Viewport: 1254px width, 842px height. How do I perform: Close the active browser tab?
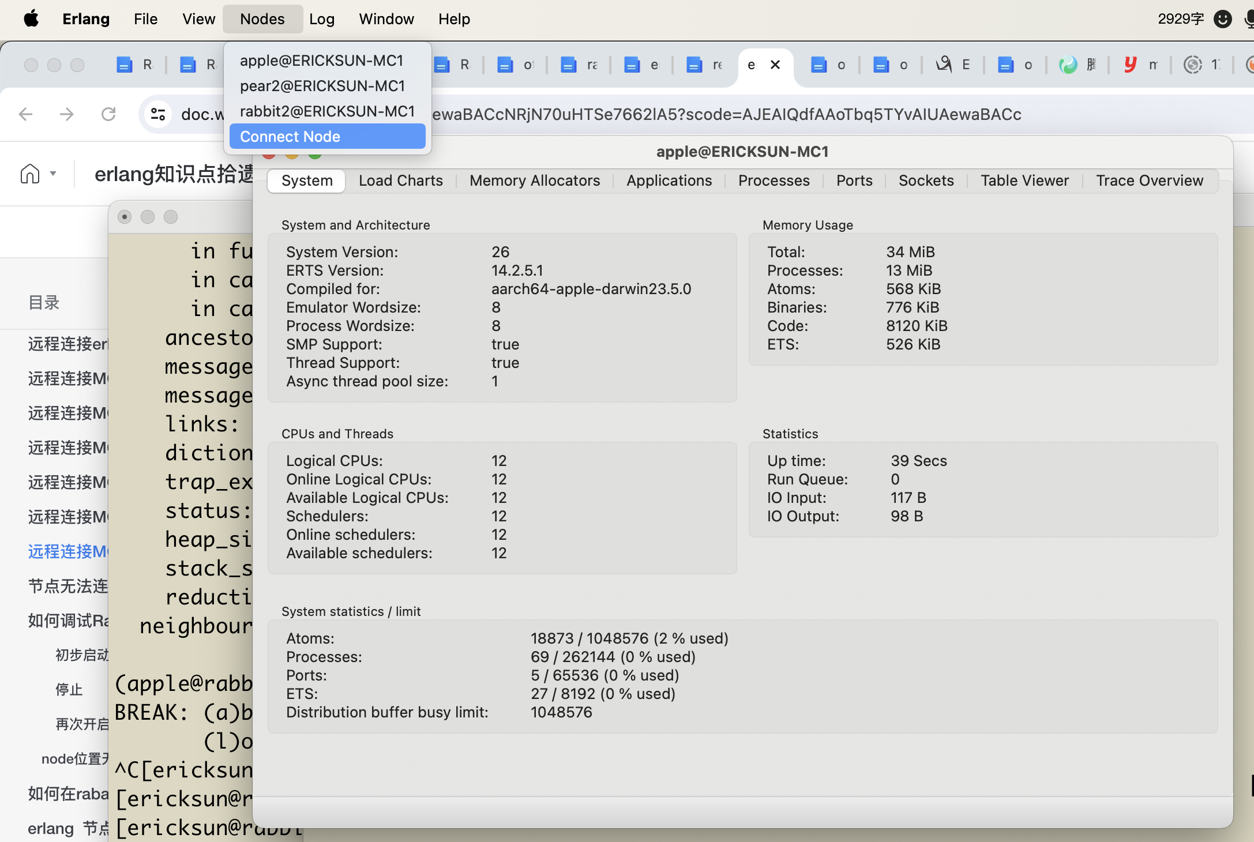(x=775, y=65)
